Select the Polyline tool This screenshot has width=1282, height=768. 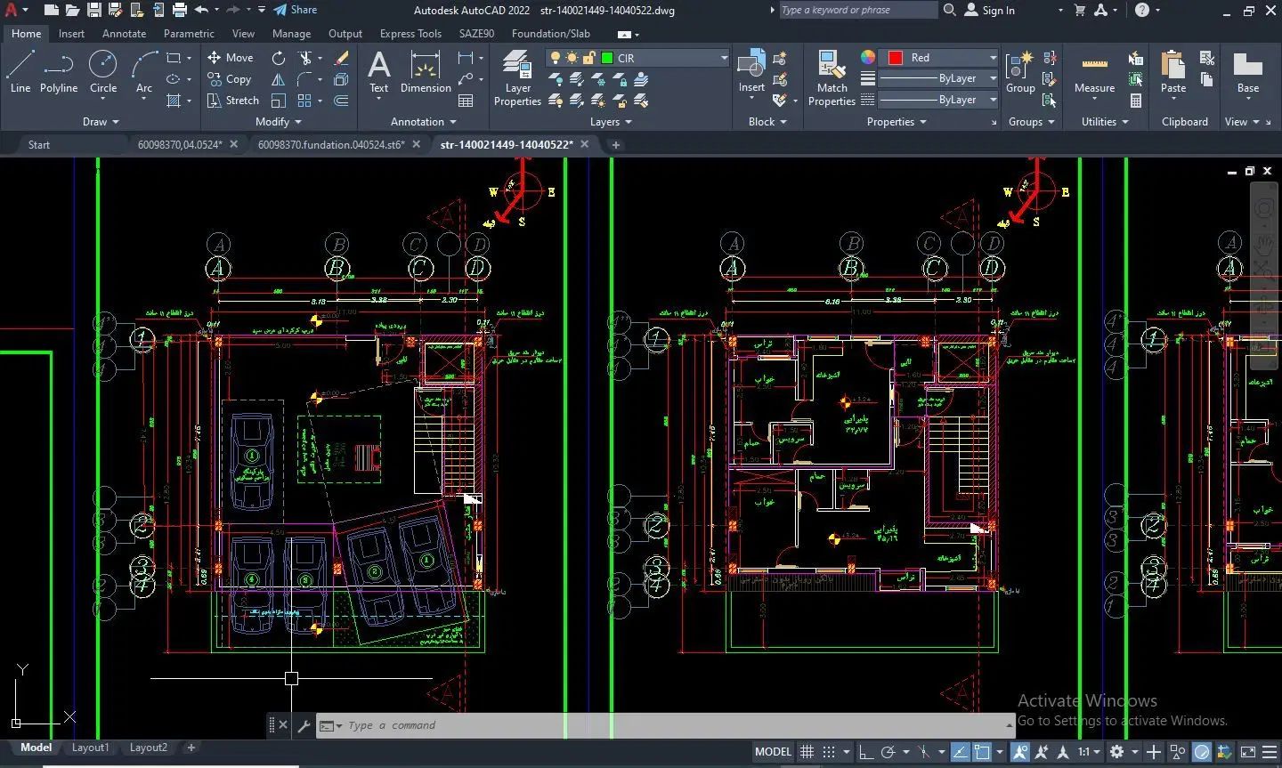click(x=59, y=71)
